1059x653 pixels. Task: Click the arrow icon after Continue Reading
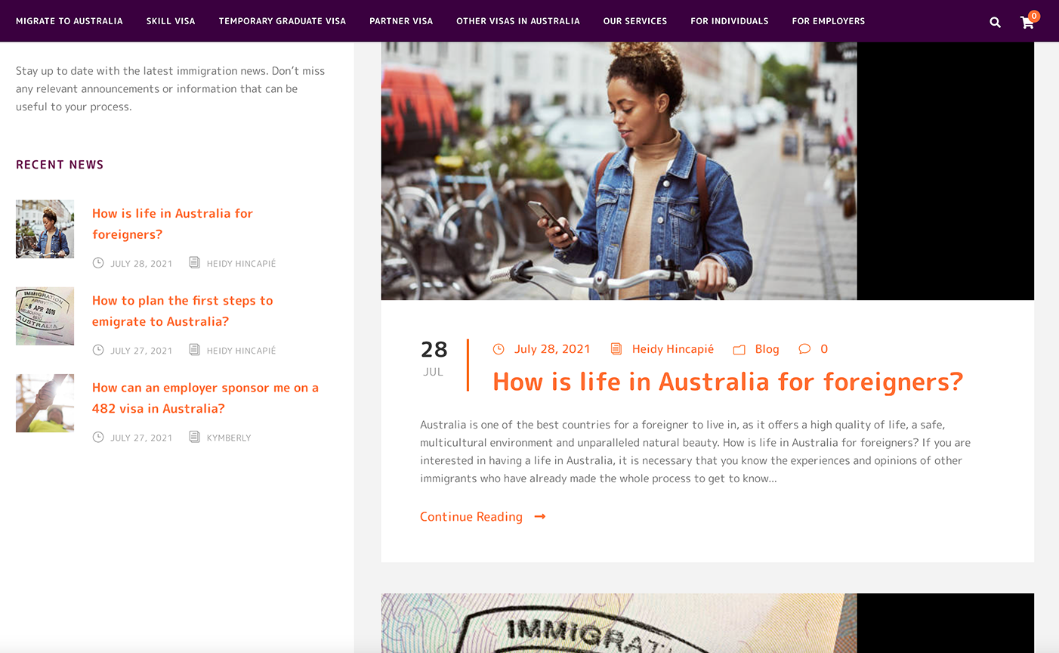click(x=540, y=517)
